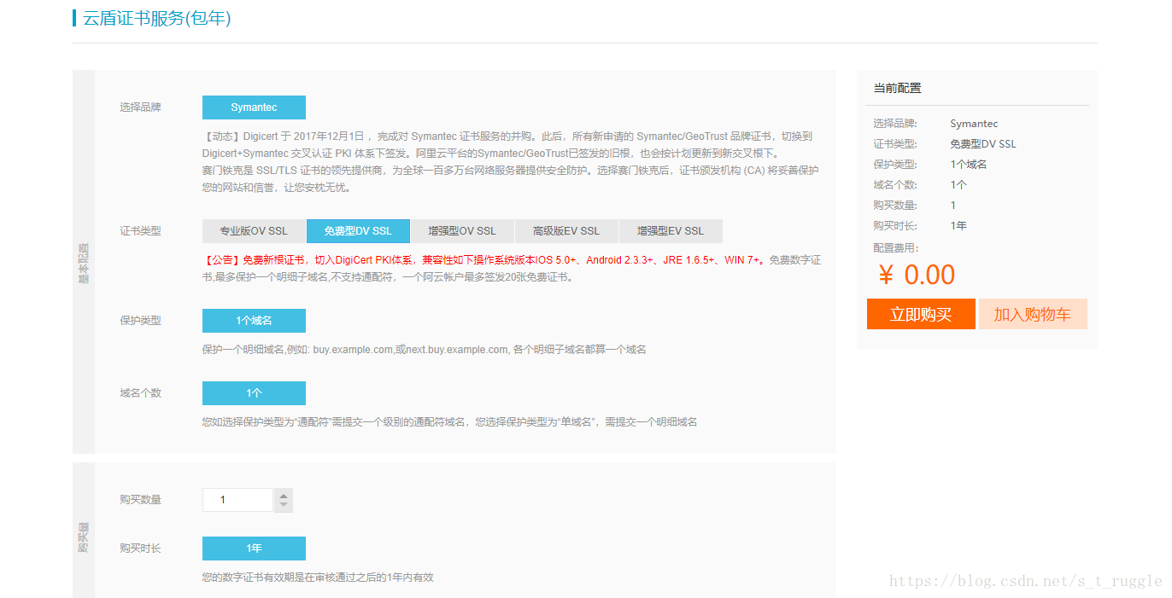1172x598 pixels.
Task: Choose 高级版EV SSL certificate type
Action: pos(566,231)
